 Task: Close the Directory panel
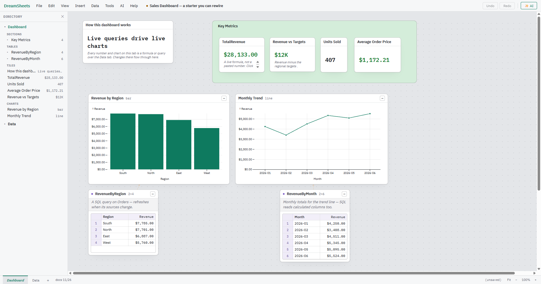(63, 17)
